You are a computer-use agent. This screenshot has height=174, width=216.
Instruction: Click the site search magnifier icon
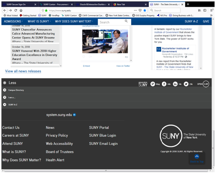tap(126, 21)
